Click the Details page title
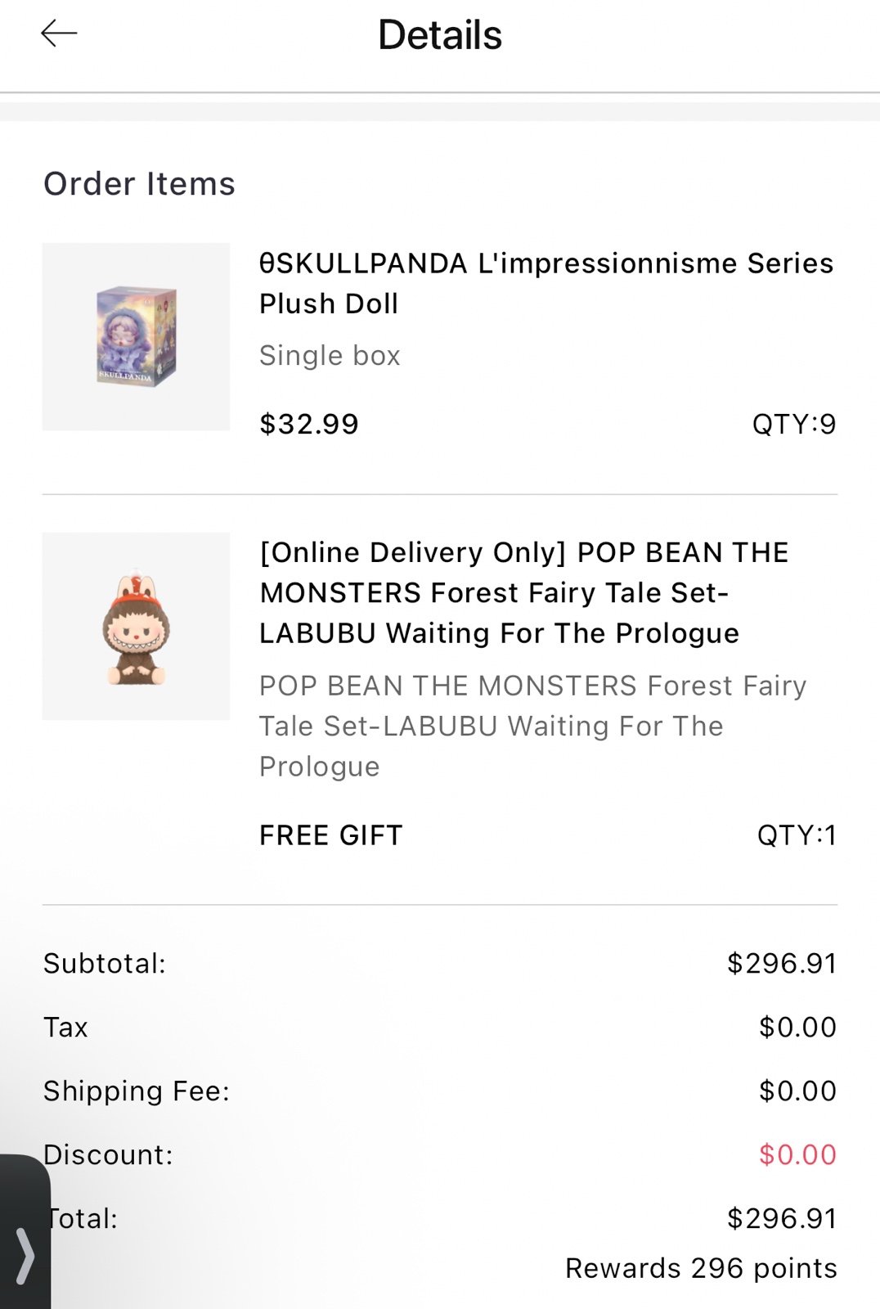Viewport: 880px width, 1309px height. point(440,35)
